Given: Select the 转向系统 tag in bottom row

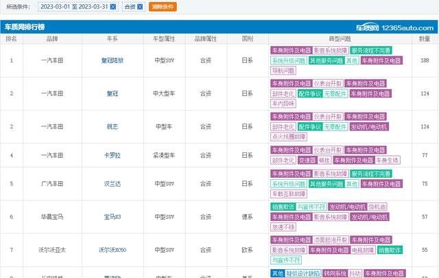Looking at the screenshot, I should coord(335,273).
